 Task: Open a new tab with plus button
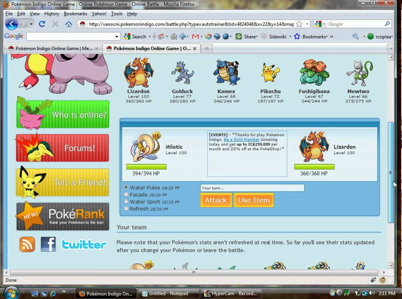pyautogui.click(x=207, y=48)
